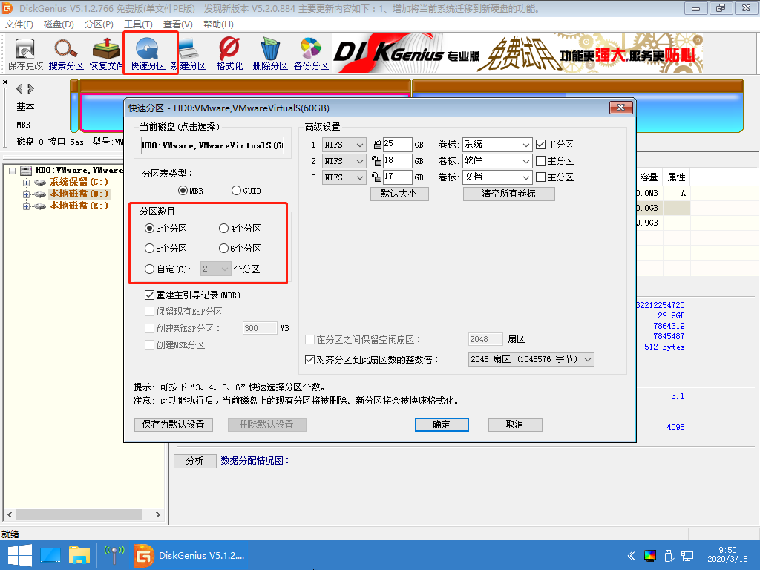Open the File (文件) menu

(19, 24)
